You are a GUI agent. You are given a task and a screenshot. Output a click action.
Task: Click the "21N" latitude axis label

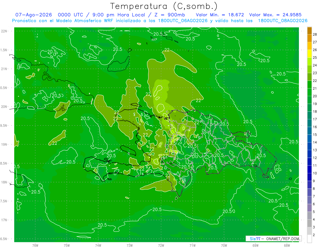5,69
